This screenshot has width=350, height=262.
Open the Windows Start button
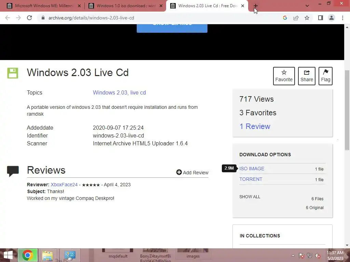(8, 255)
